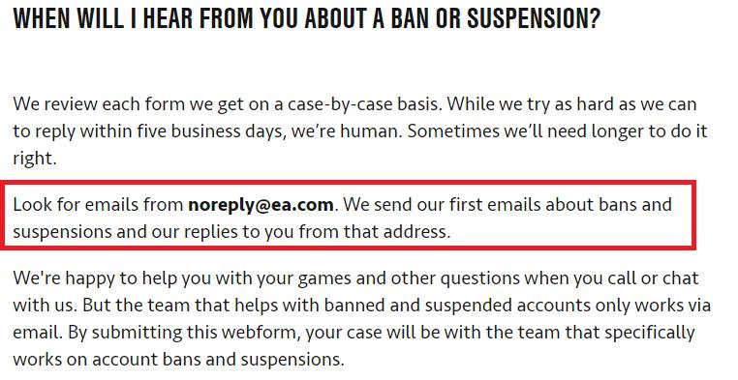Viewport: 738px width, 380px height.
Task: Click the sentence ending 'from that address.'
Action: [x=231, y=232]
